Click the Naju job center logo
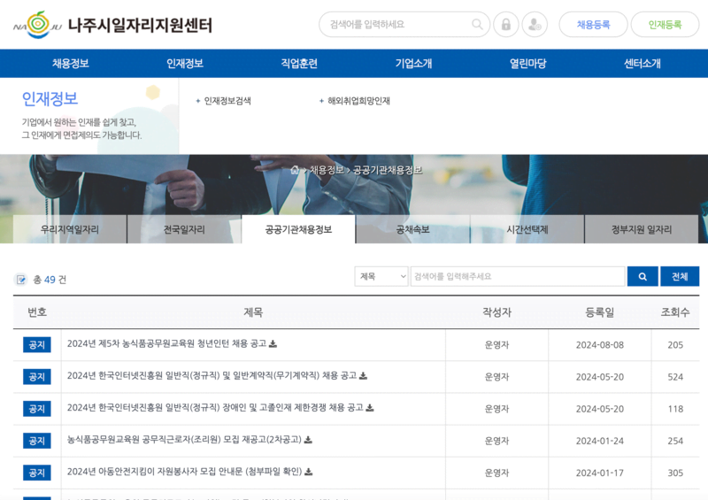Screen dimensions: 708x500 pyautogui.click(x=113, y=25)
